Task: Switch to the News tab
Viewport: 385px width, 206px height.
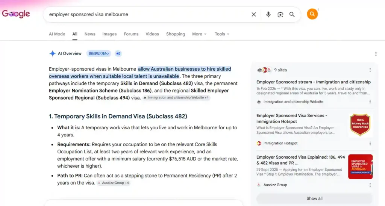Action: coord(90,34)
